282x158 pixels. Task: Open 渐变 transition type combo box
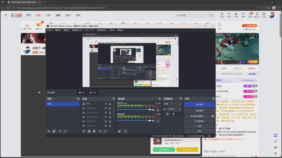(172, 104)
